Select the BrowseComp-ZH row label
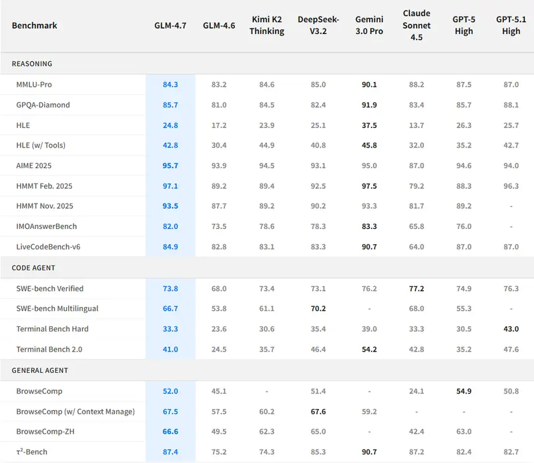534x463 pixels. [45, 432]
